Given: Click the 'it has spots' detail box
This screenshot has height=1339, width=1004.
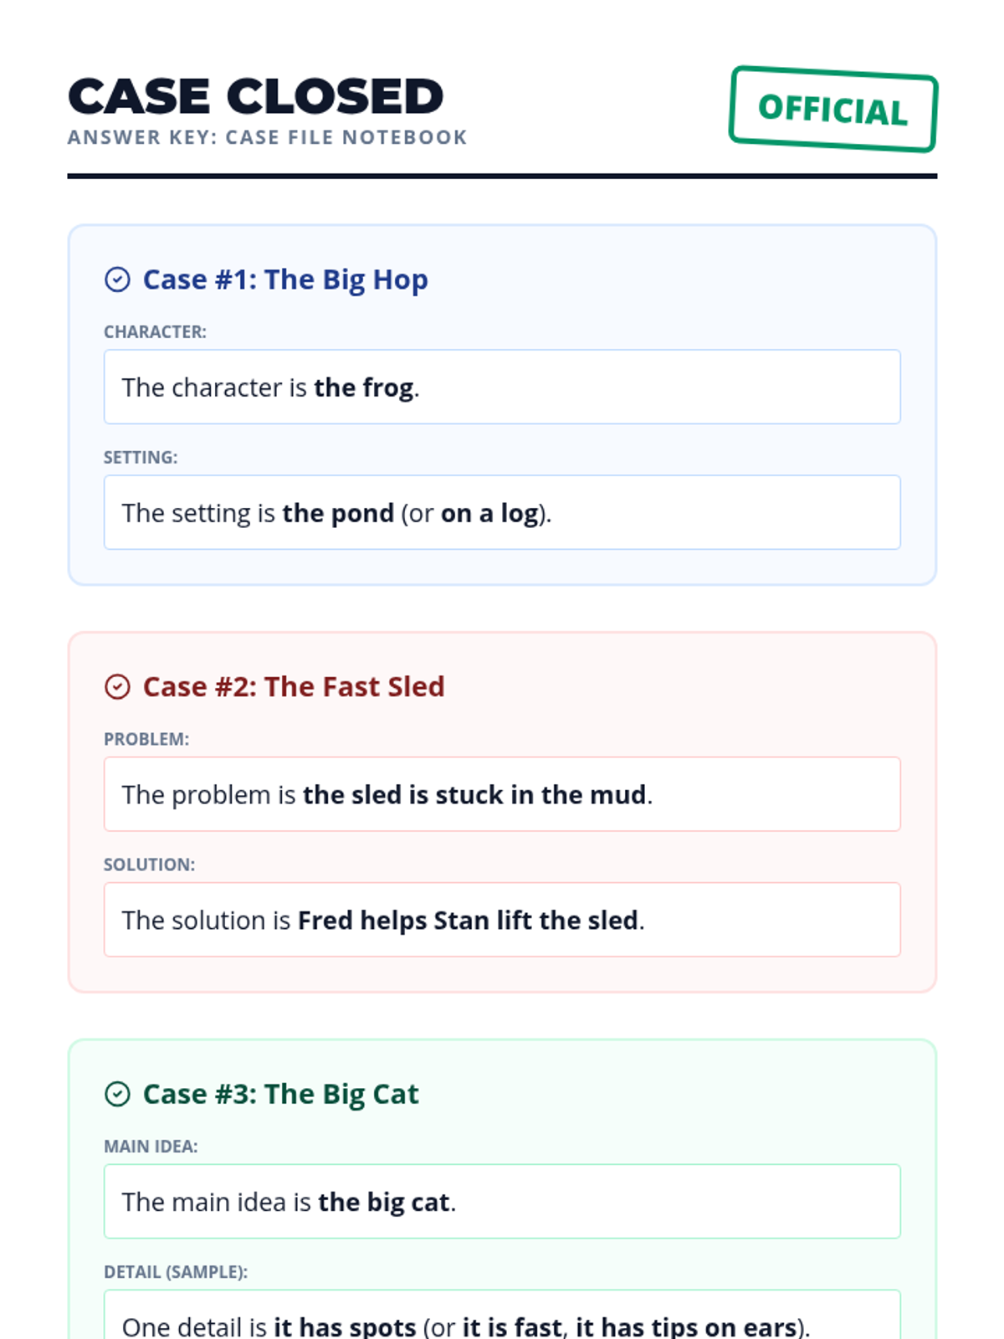Looking at the screenshot, I should 502,1322.
